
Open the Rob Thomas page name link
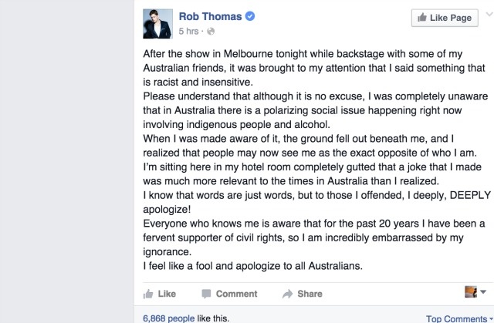tap(210, 16)
